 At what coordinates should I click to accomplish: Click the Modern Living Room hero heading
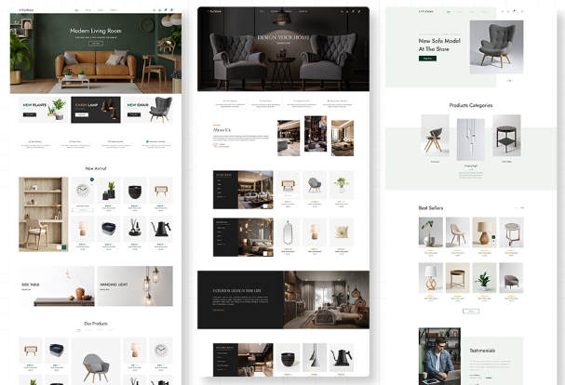tap(96, 31)
